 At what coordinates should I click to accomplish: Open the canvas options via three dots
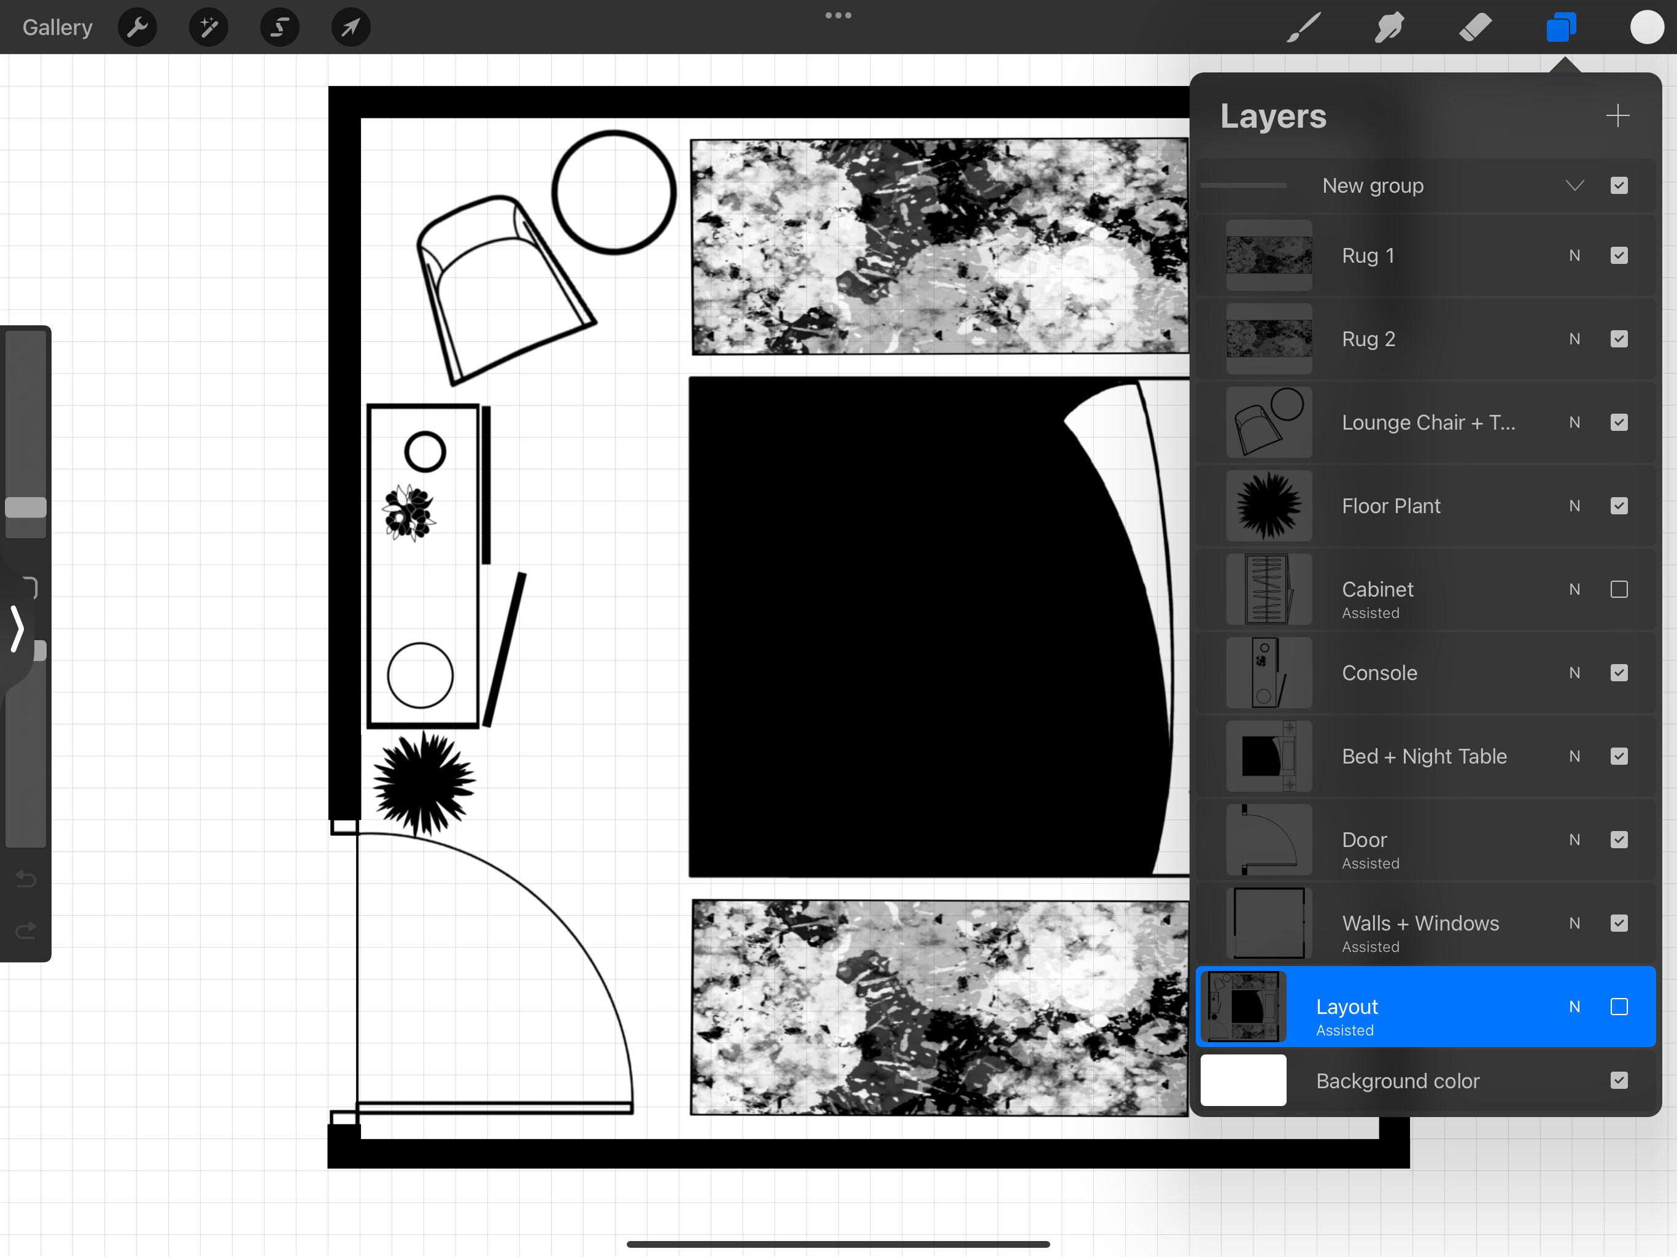coord(838,15)
